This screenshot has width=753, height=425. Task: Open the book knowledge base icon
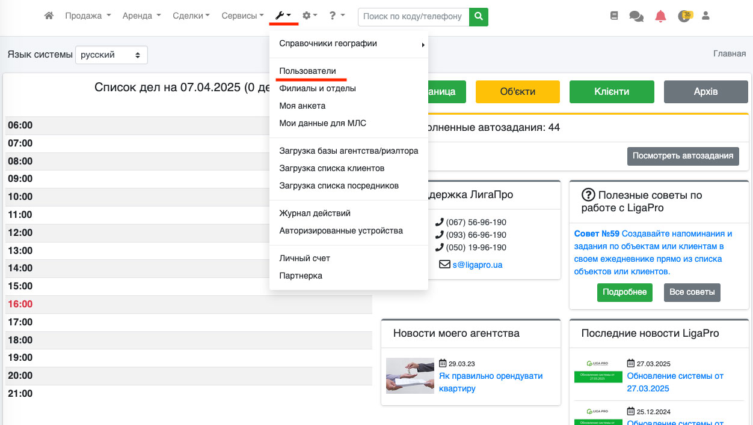click(x=614, y=16)
